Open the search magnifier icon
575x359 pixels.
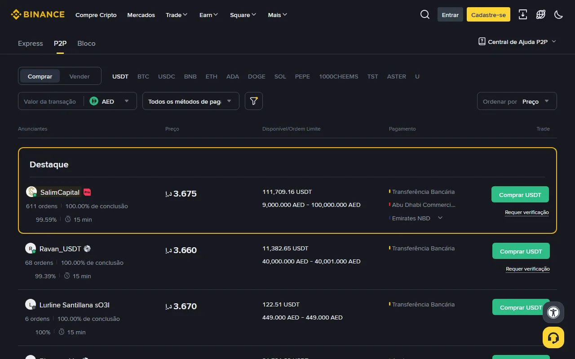[x=425, y=15]
